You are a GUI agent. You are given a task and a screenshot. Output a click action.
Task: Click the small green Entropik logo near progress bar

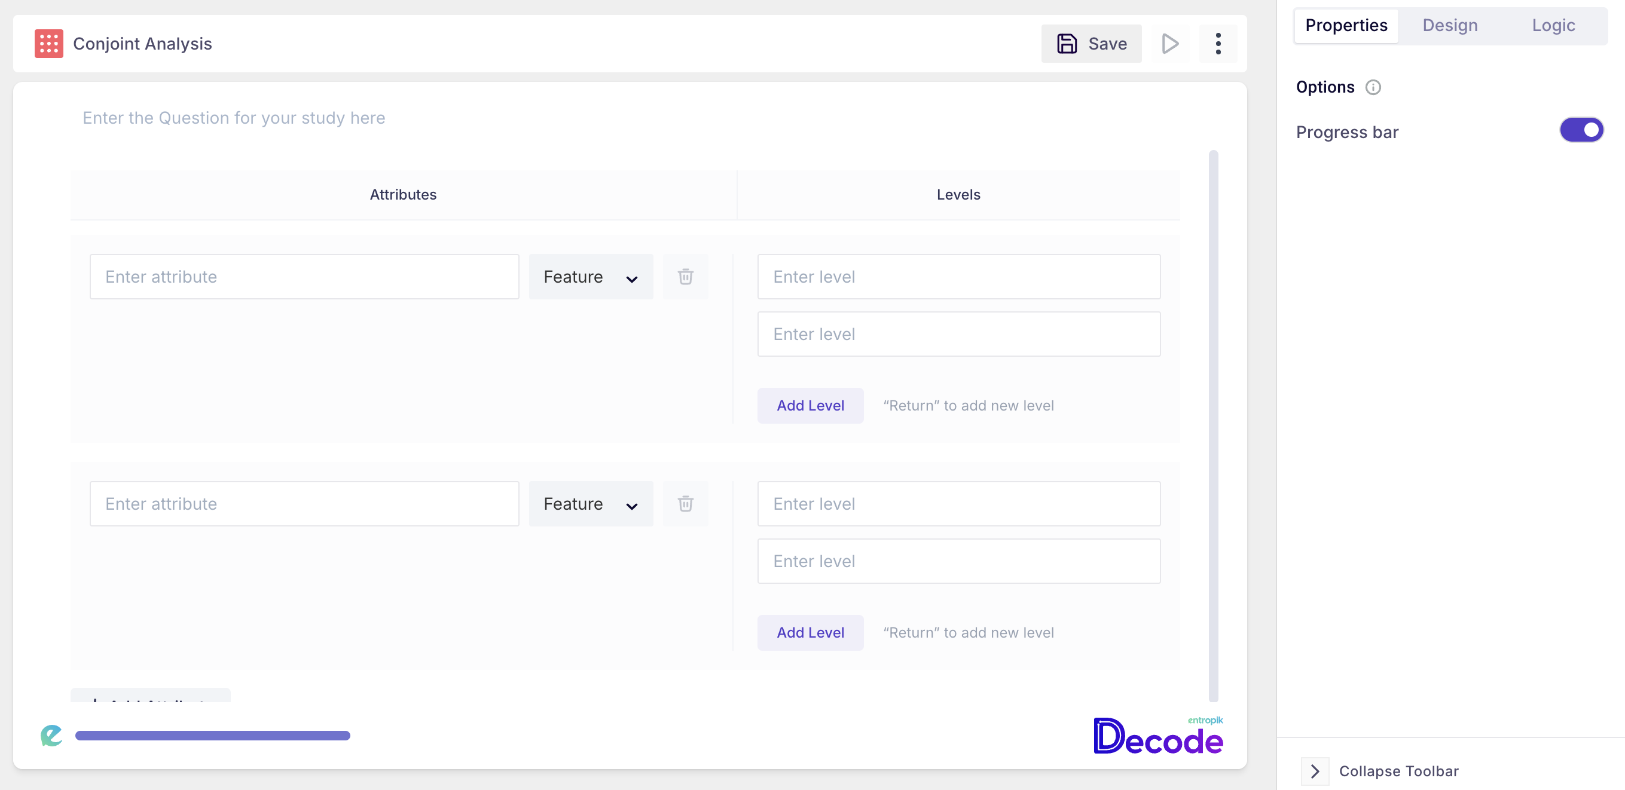coord(51,735)
